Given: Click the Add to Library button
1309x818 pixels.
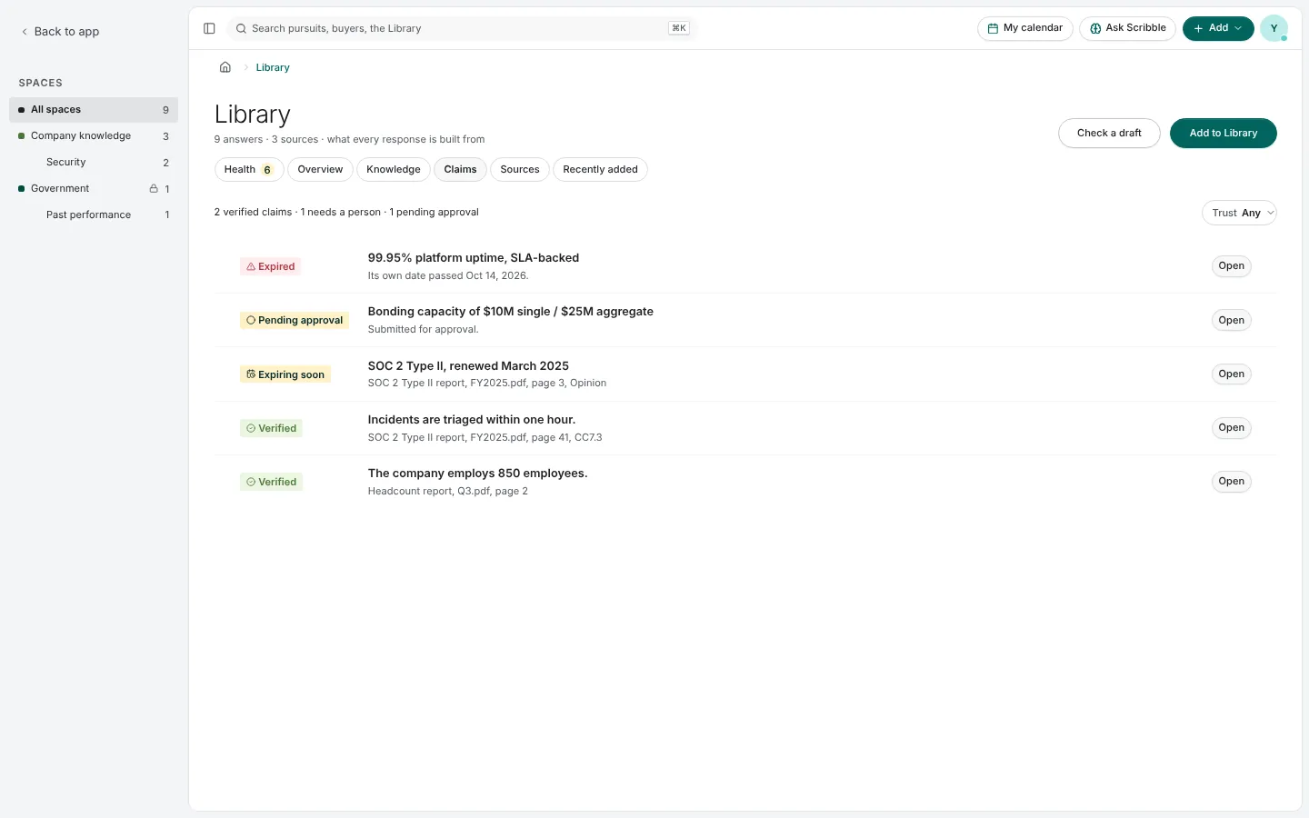Looking at the screenshot, I should [x=1224, y=133].
